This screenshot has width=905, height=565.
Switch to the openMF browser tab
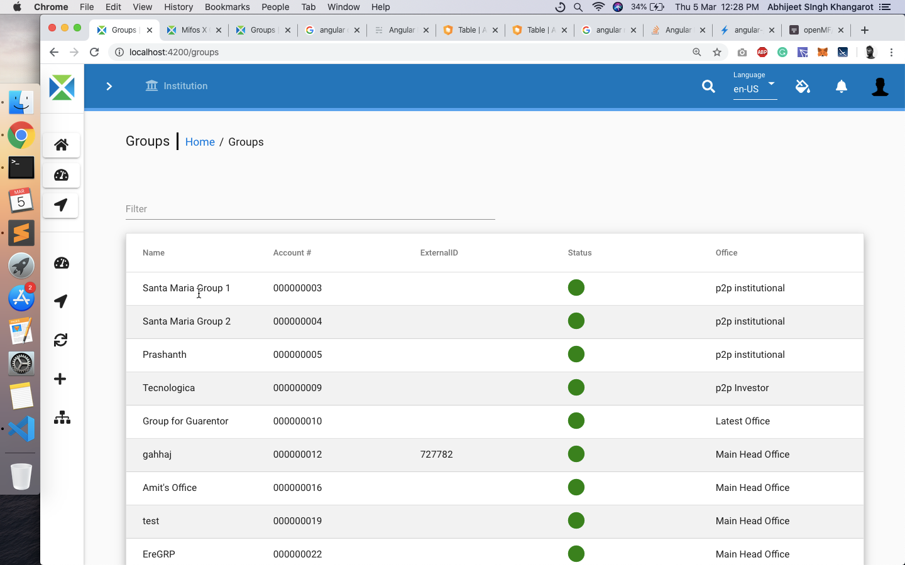(x=814, y=30)
